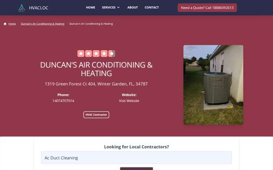Open the Home menu item

90,8
